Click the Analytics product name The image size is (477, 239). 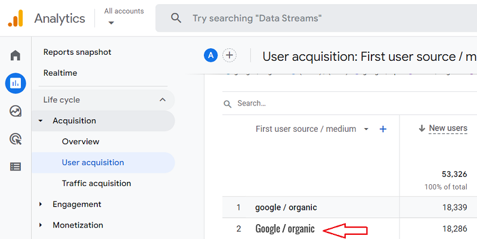tap(60, 18)
